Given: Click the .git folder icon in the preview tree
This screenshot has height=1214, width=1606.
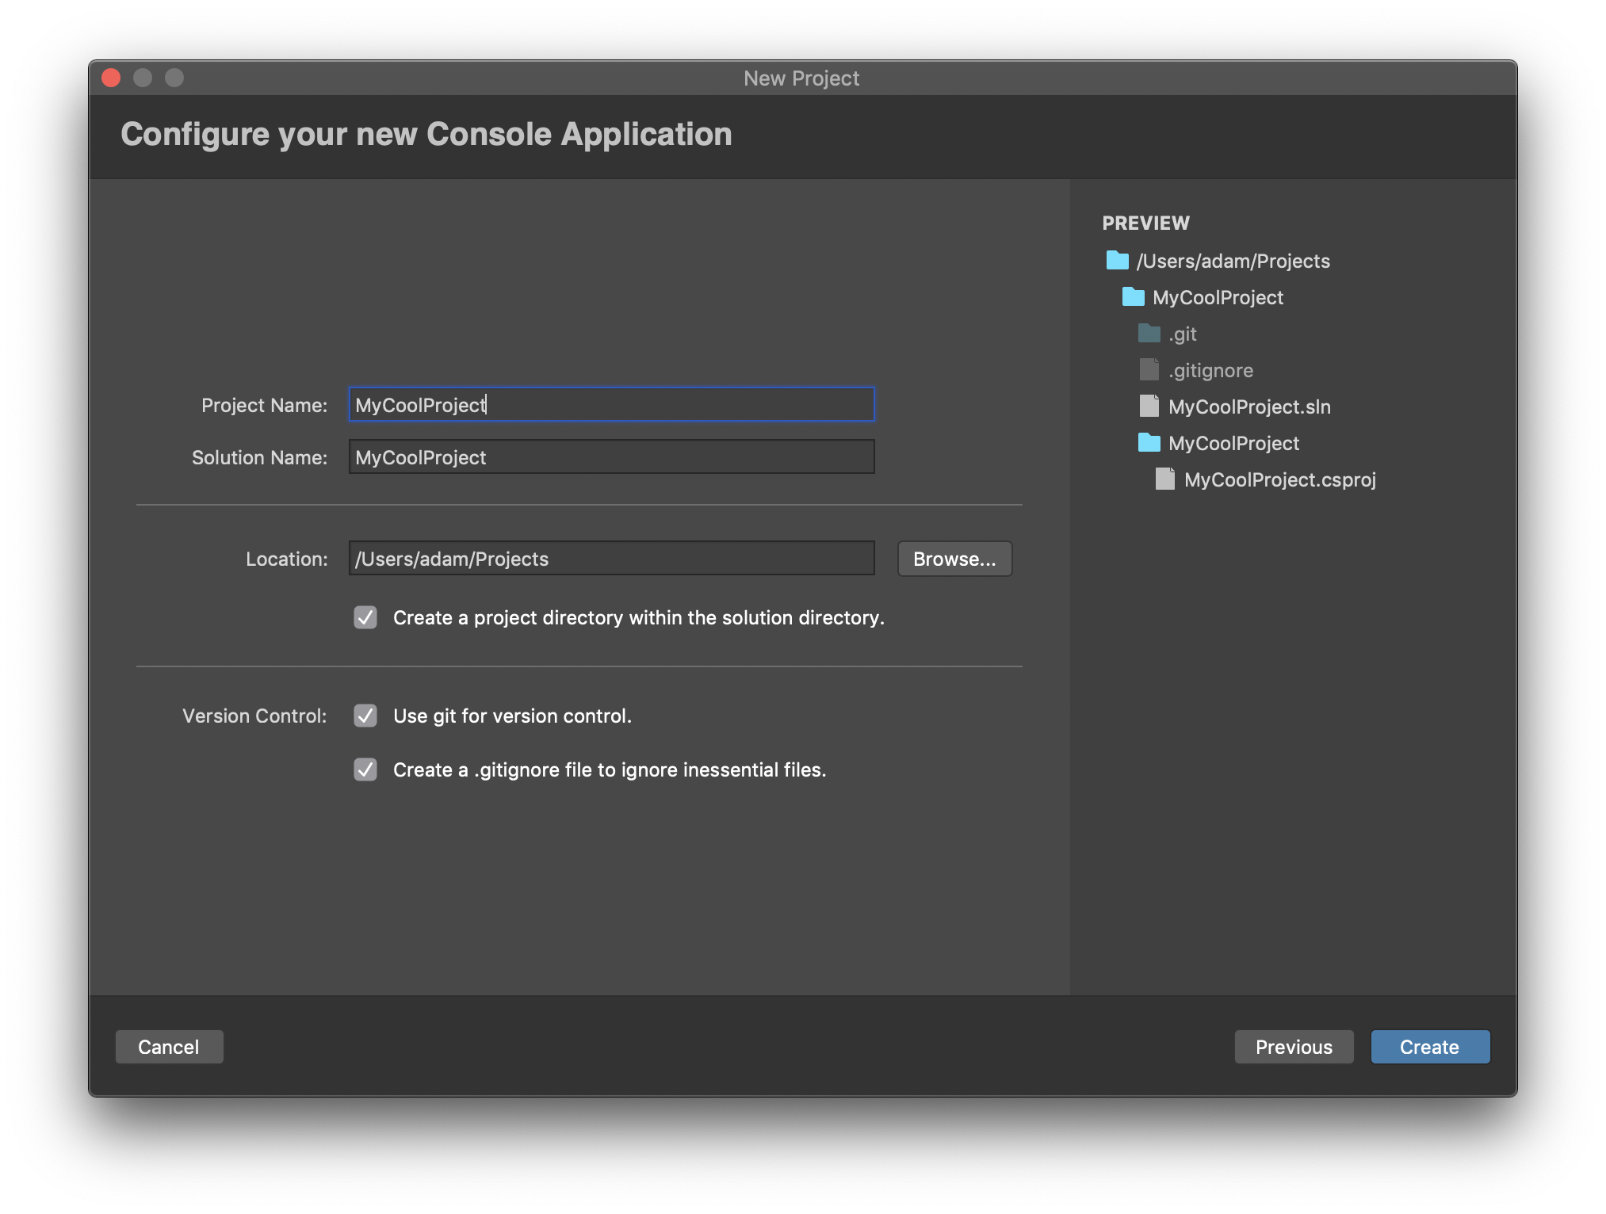Looking at the screenshot, I should point(1149,334).
